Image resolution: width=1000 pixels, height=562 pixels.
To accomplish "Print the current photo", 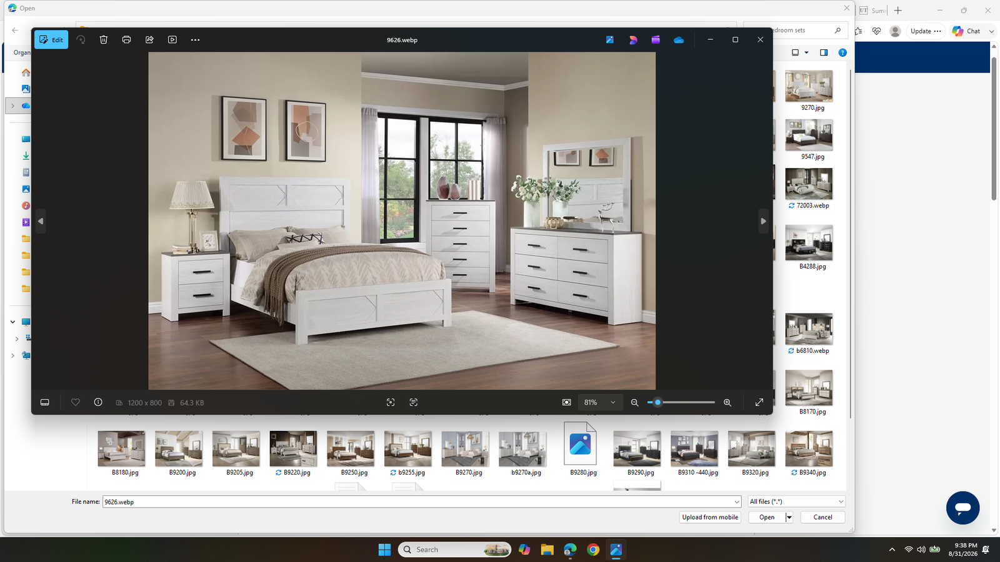I will [x=126, y=39].
